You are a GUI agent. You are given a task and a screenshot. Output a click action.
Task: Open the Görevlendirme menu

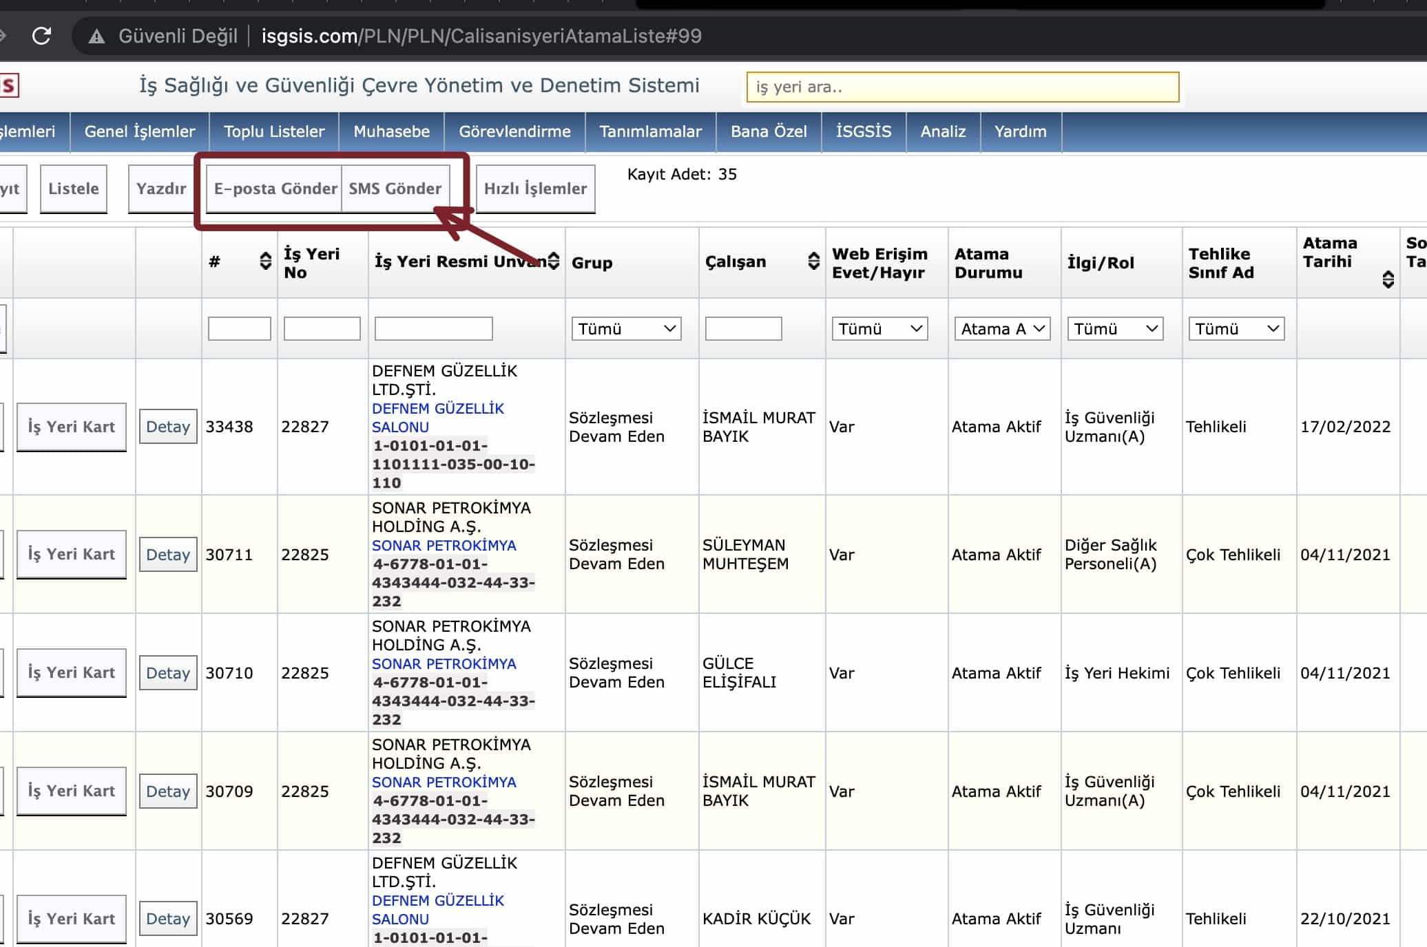tap(514, 131)
